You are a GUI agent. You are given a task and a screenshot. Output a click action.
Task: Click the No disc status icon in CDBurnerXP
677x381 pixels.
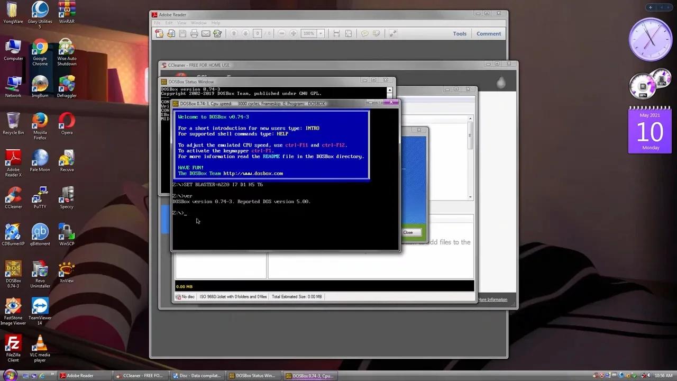(x=178, y=296)
